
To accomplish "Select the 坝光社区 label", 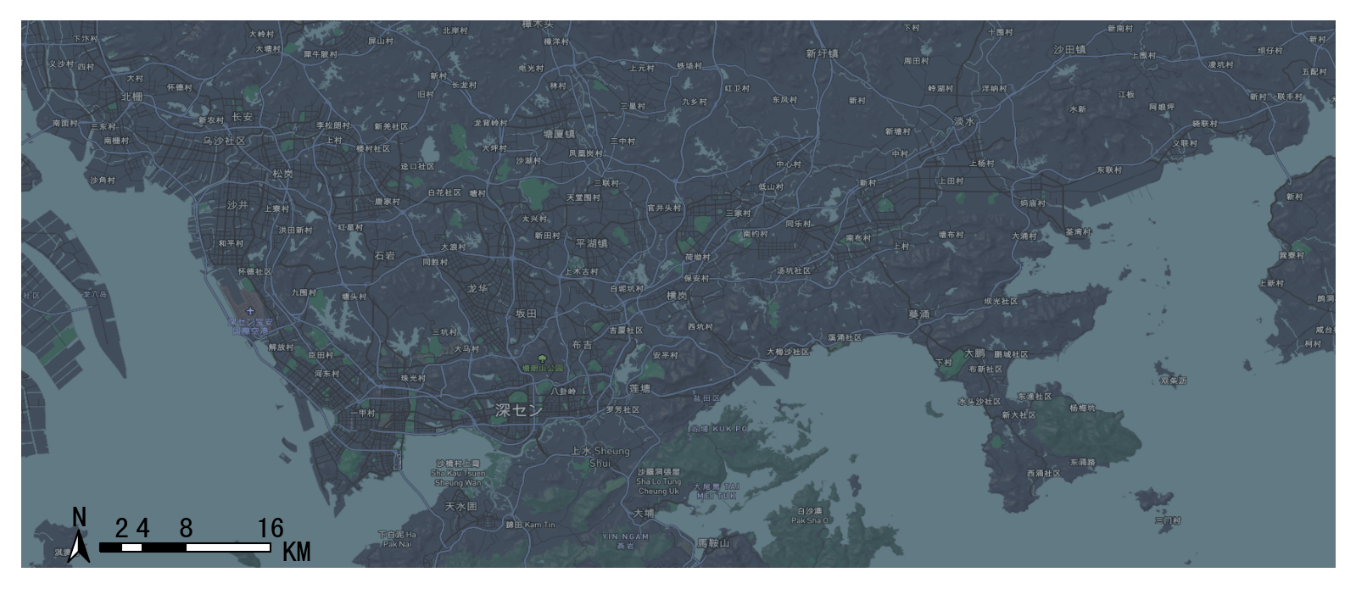I will click(x=1001, y=301).
